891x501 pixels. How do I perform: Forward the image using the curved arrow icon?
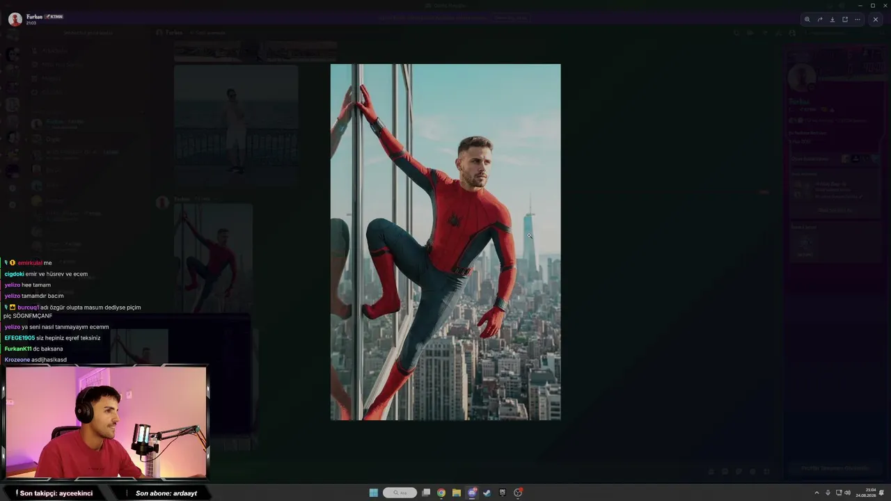tap(820, 19)
